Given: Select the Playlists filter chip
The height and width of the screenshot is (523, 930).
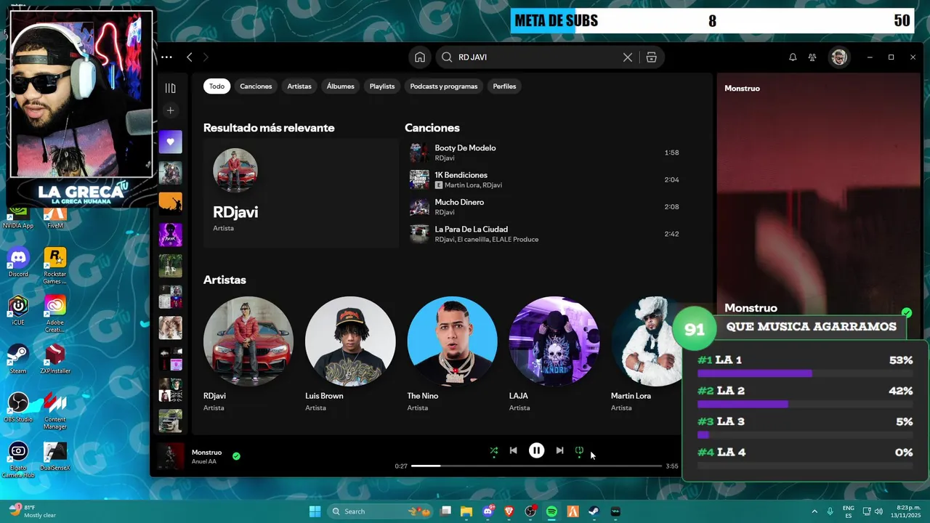Looking at the screenshot, I should 381,86.
